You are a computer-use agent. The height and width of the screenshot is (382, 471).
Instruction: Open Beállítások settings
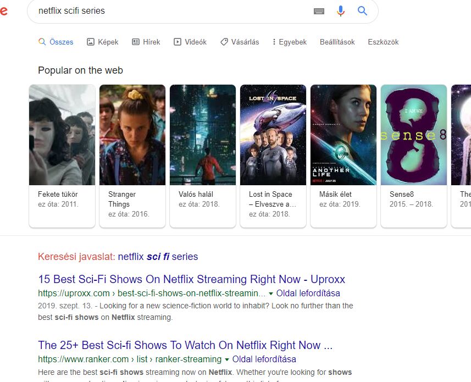337,42
